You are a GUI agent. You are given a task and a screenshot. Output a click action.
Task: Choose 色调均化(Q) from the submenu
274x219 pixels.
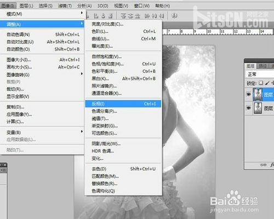[123, 191]
